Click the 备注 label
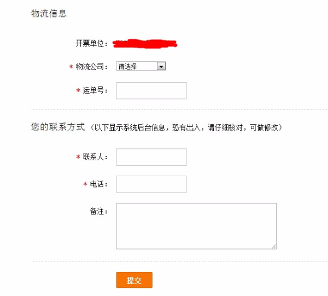 coord(98,210)
